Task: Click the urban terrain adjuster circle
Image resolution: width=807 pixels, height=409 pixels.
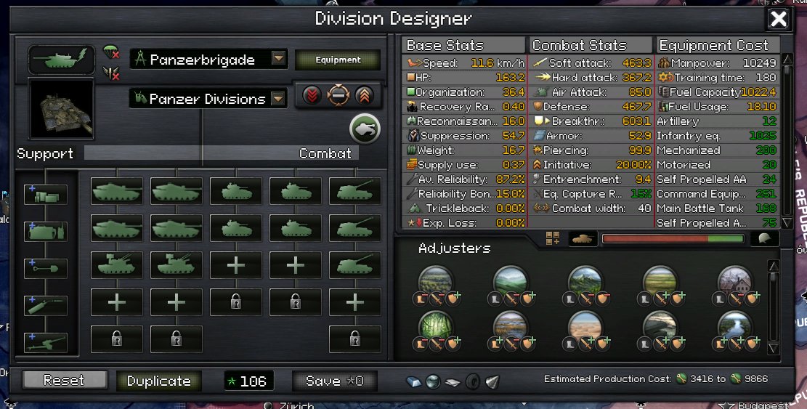Action: (735, 282)
